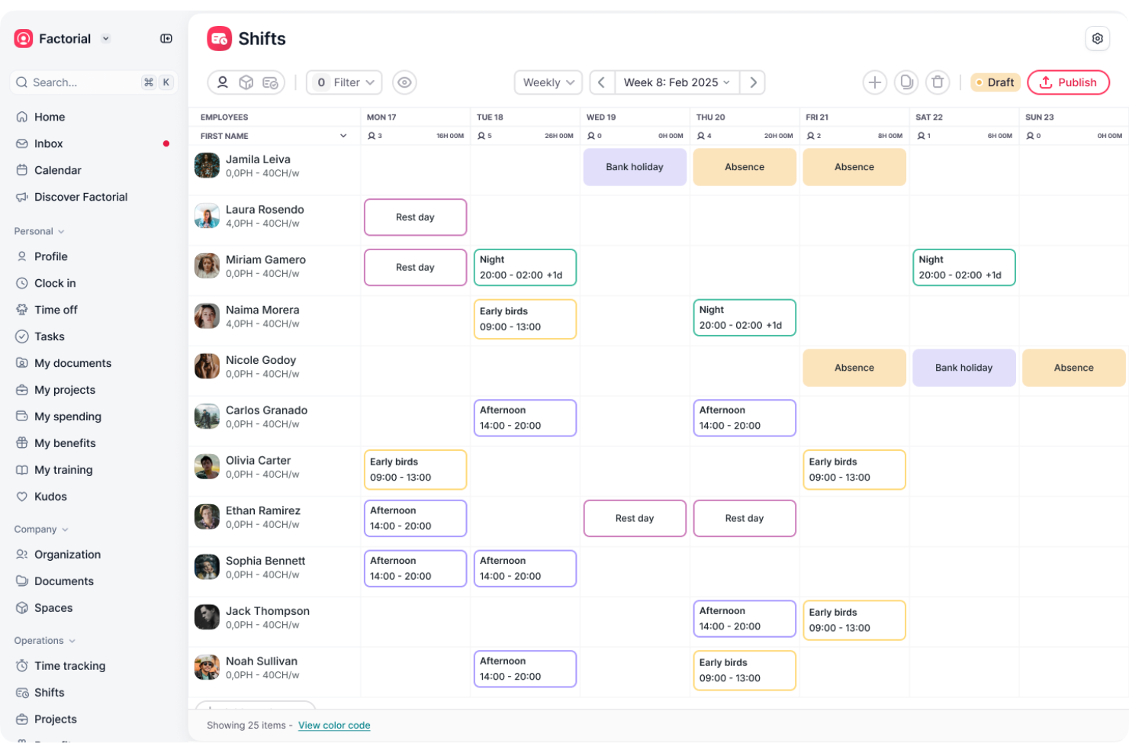Click Noah Sullivan's avatar
1129x753 pixels.
tap(207, 668)
